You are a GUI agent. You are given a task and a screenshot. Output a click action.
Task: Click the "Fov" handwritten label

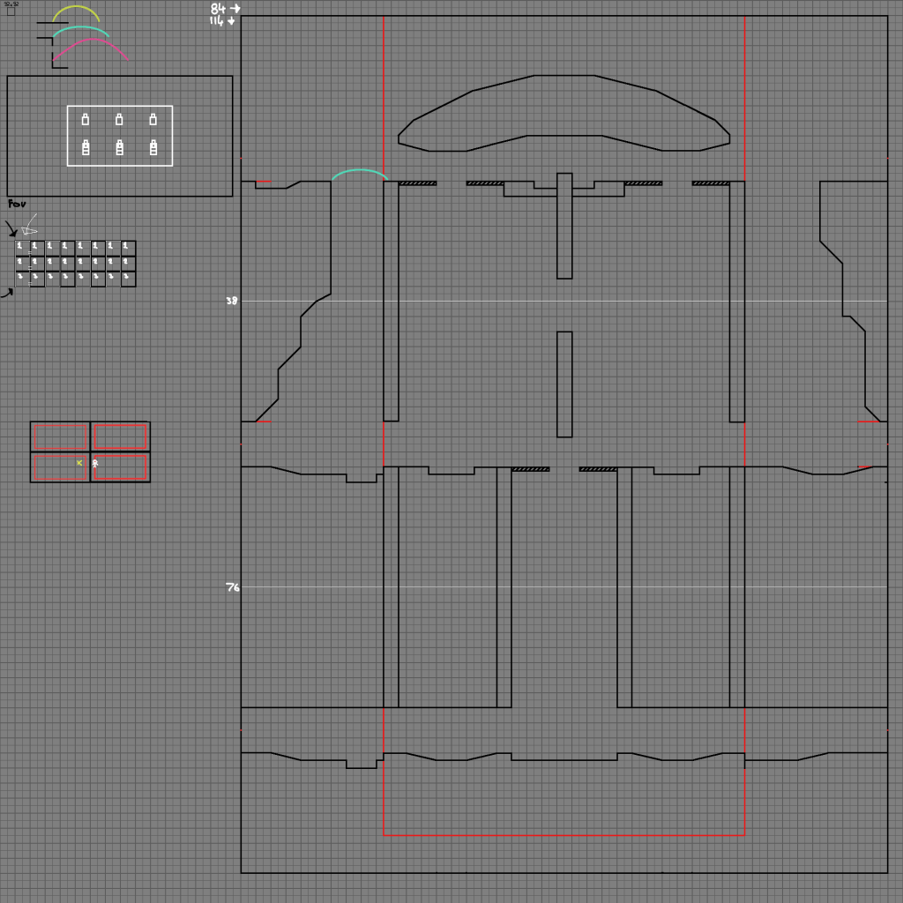17,205
